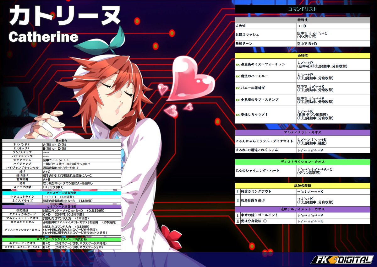The height and width of the screenshot is (267, 377).
Task: Click the 純愛カミングアウト move name
Action: pos(256,191)
